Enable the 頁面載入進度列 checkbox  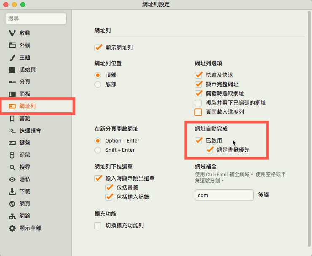[198, 112]
